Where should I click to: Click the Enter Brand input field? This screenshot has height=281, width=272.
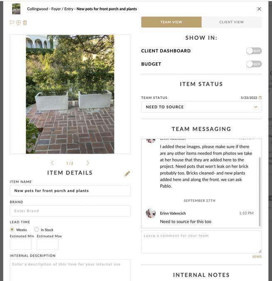[70, 211]
